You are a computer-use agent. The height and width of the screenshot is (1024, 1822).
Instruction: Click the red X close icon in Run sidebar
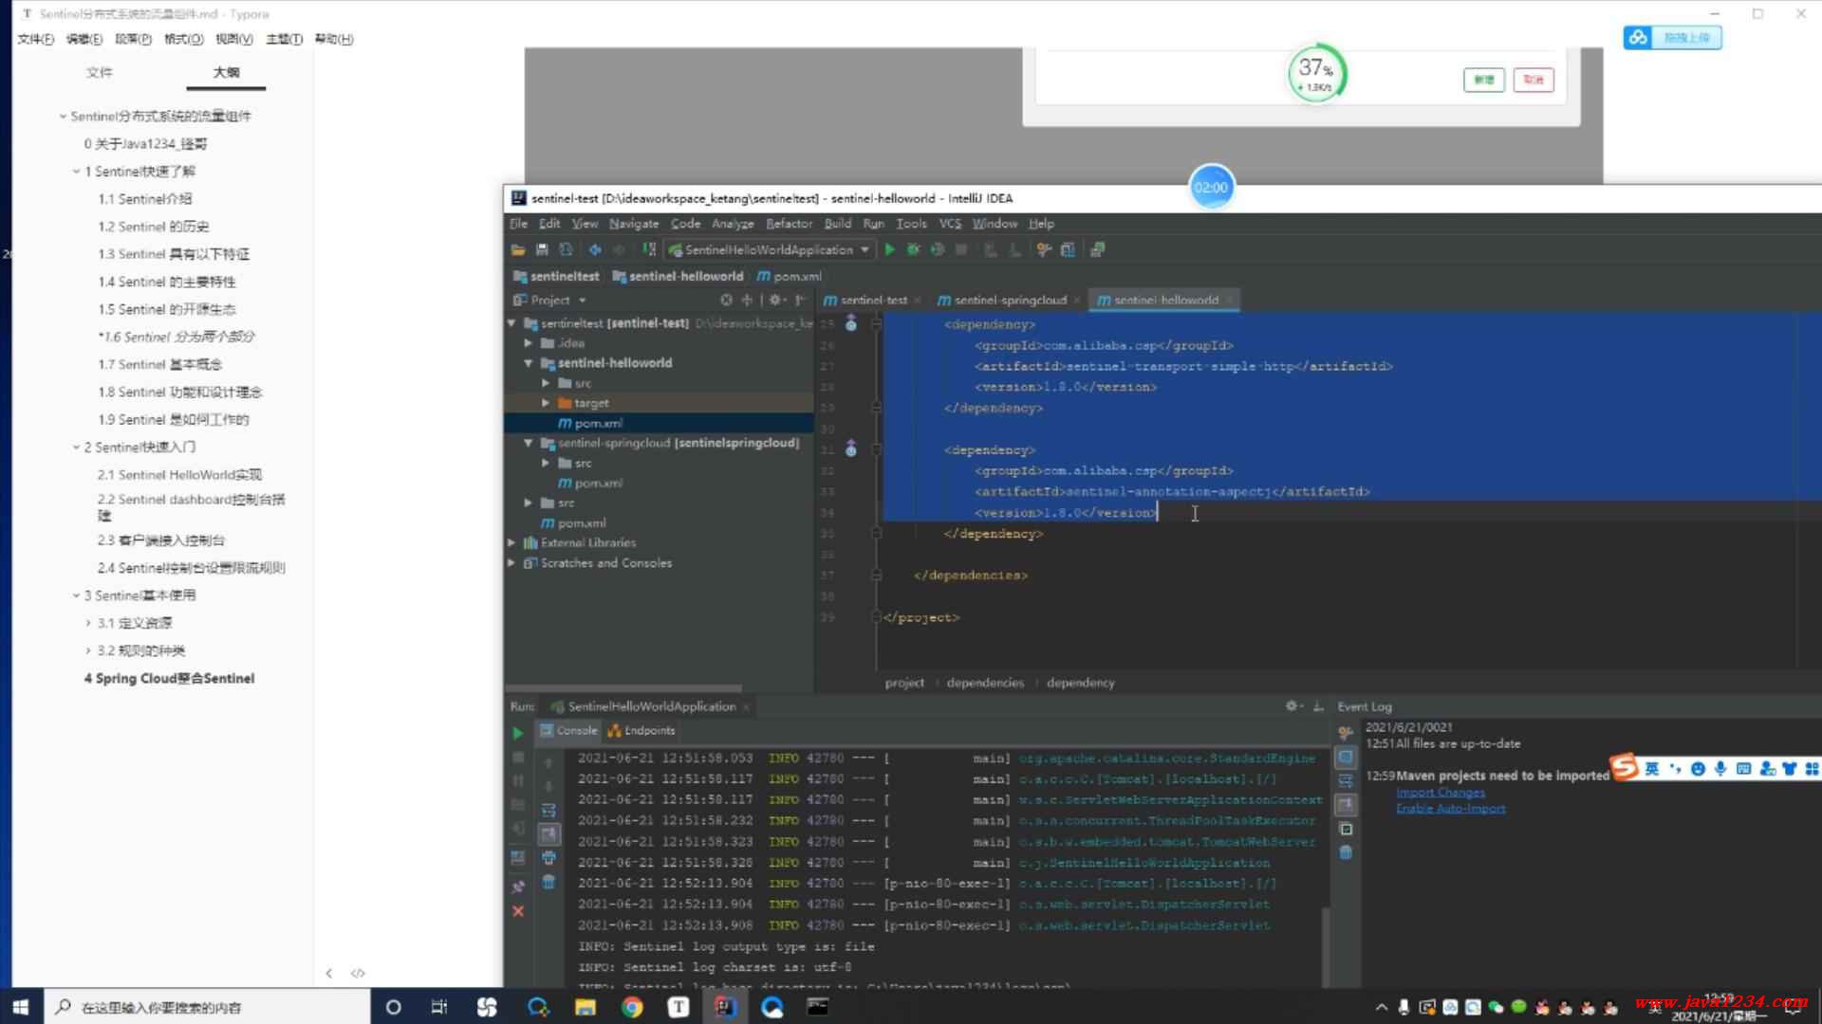[x=518, y=911]
